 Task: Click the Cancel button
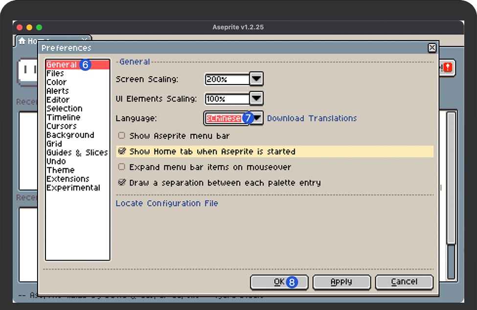[x=404, y=282]
